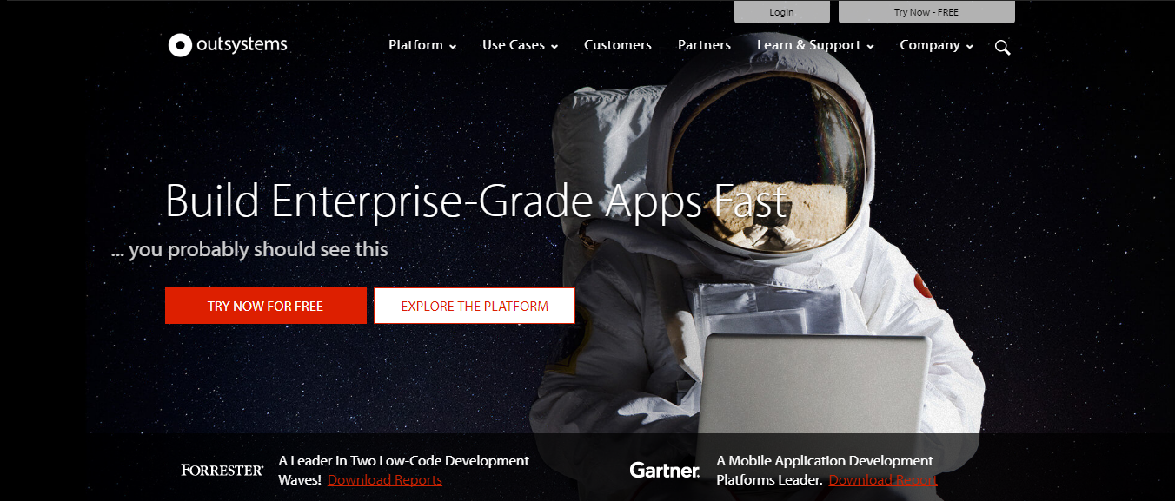Click the Forrester logo
Screen dimensions: 1175x501
coord(222,470)
